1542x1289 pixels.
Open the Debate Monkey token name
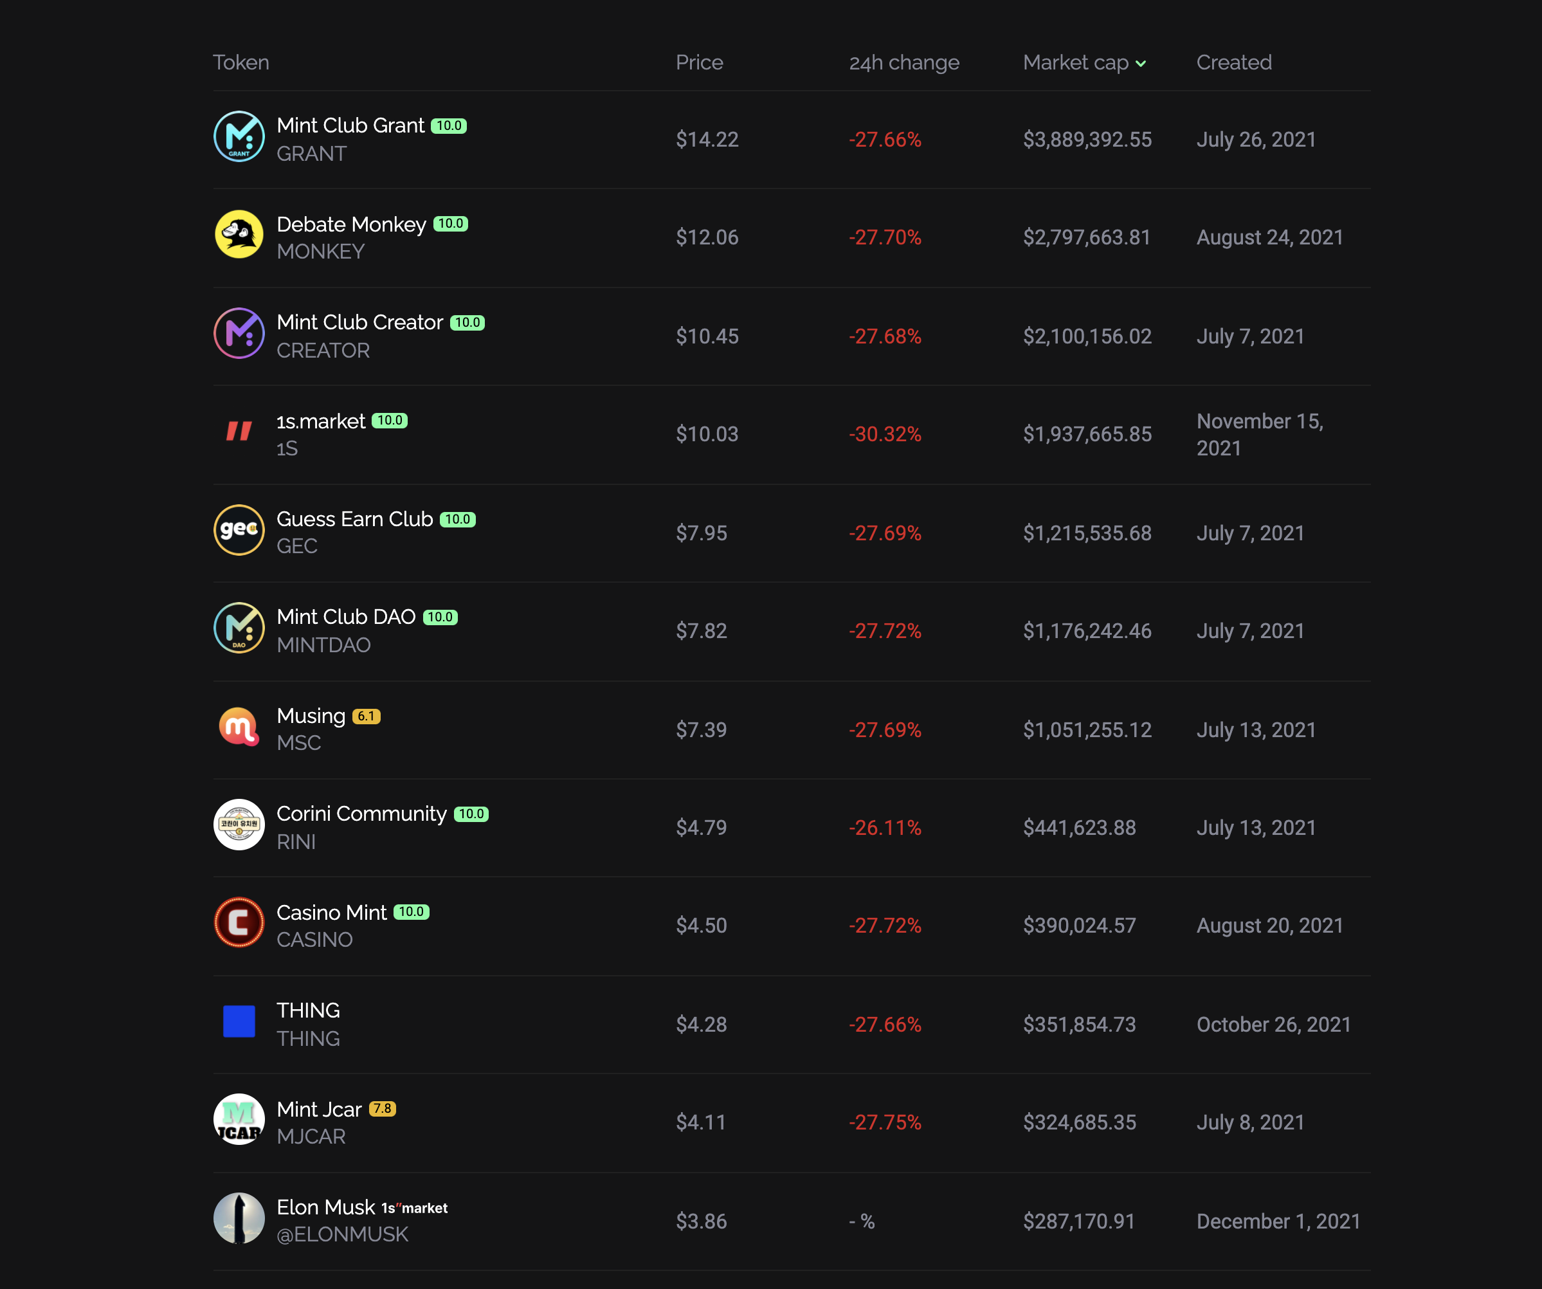pyautogui.click(x=351, y=224)
